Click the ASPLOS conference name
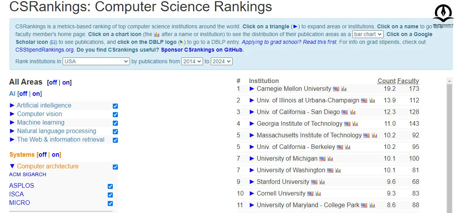The image size is (459, 213). coord(21,185)
